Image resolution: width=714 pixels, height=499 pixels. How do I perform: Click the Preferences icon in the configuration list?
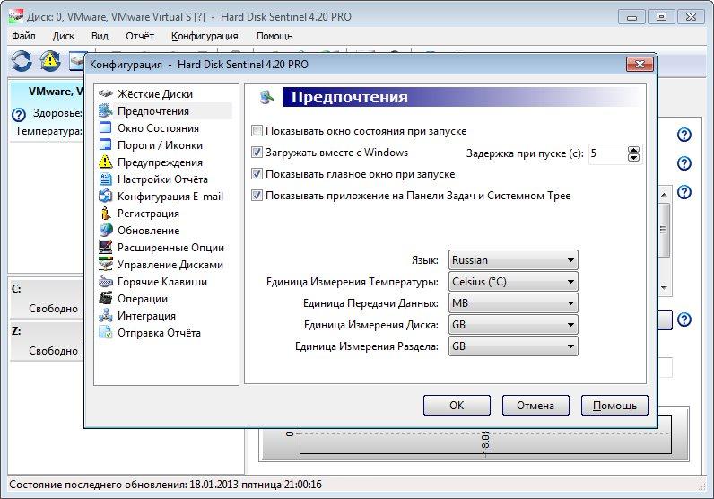[106, 110]
